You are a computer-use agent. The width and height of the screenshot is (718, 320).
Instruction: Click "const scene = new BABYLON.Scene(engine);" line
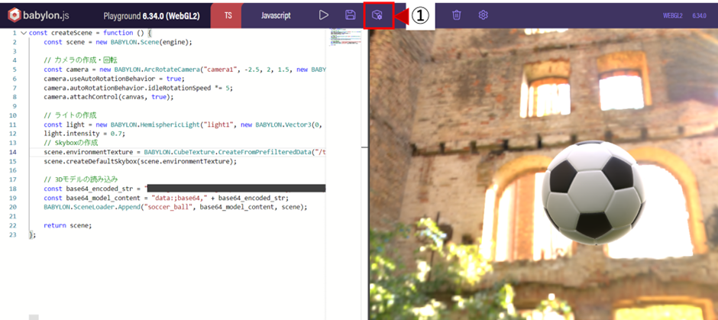(118, 42)
